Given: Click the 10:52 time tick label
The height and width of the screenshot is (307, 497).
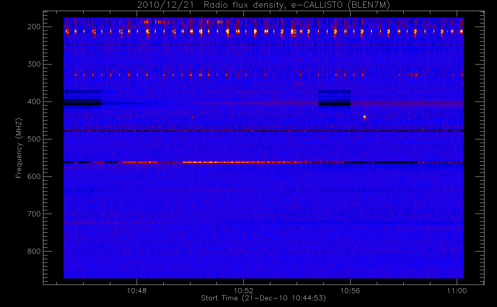Looking at the screenshot, I should pyautogui.click(x=244, y=291).
